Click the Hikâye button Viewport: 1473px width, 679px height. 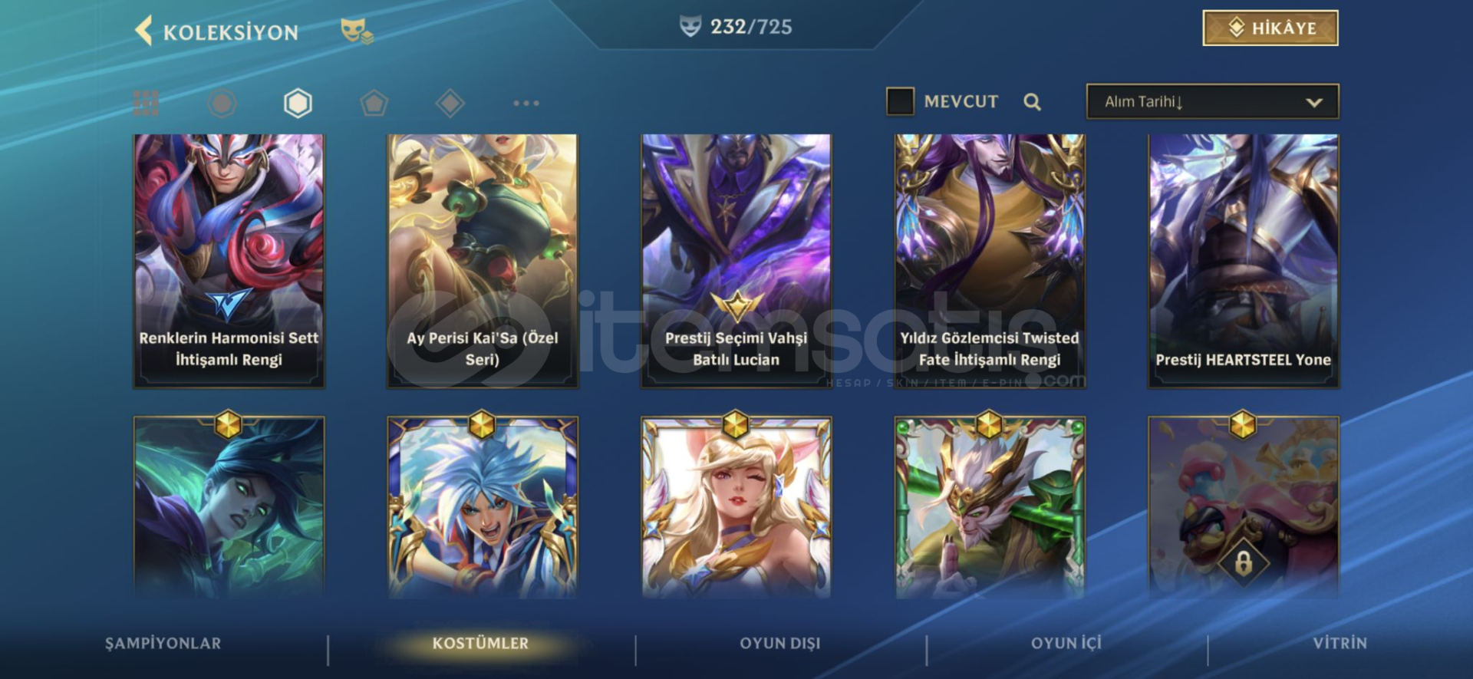pos(1270,28)
